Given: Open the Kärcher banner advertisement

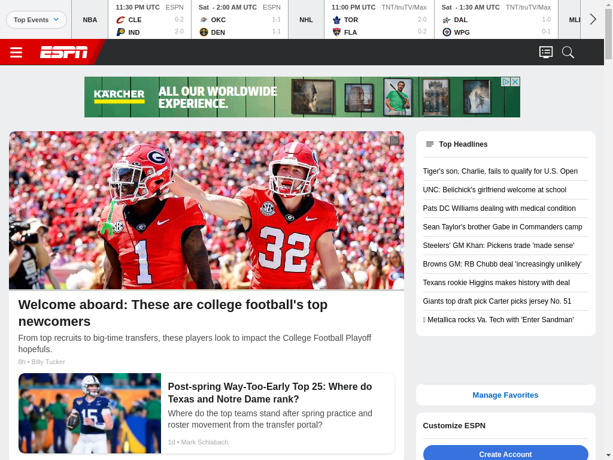Looking at the screenshot, I should pyautogui.click(x=302, y=97).
